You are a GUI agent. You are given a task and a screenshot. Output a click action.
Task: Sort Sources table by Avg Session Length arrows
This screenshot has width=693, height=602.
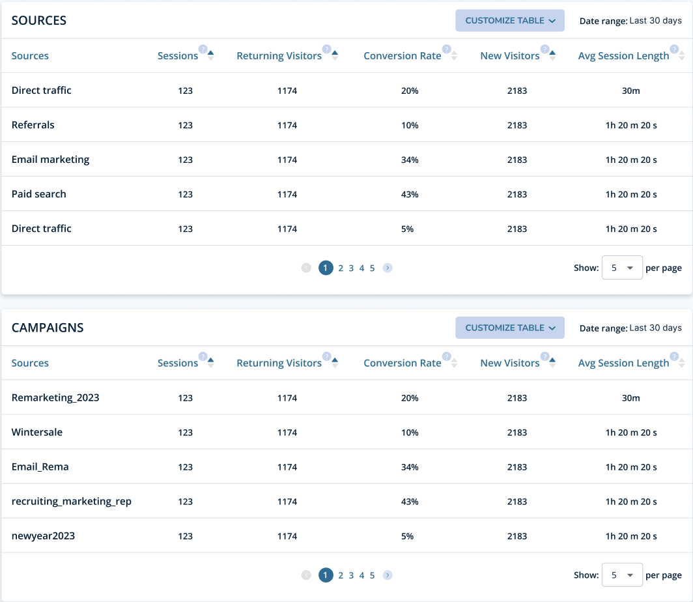[681, 55]
